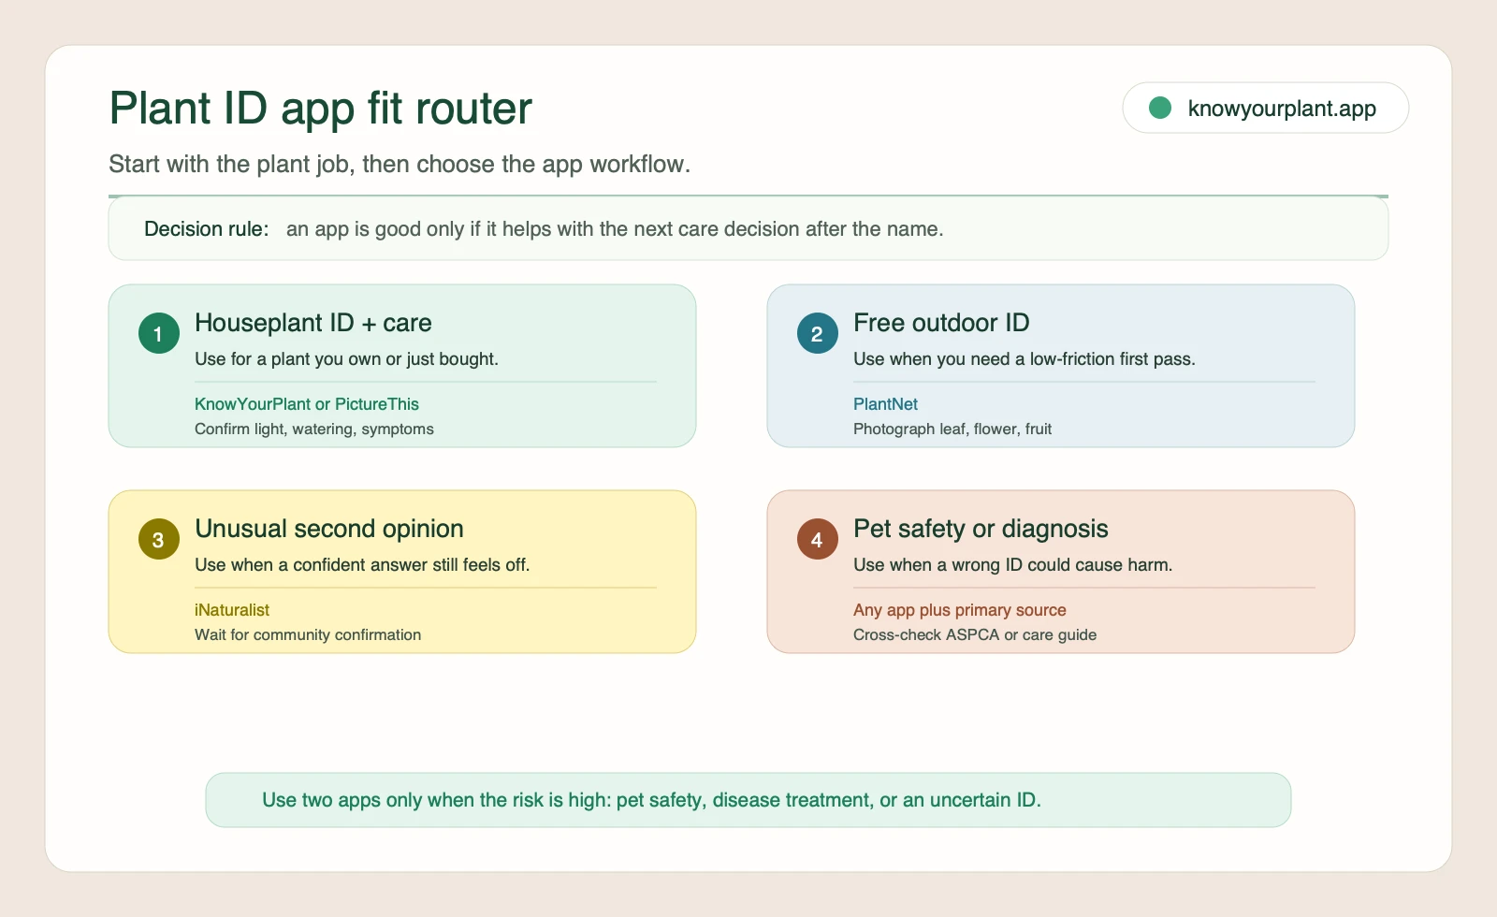Click 'Confirm light, watering, symptoms' text
Screen dimensions: 1497x917
[314, 429]
